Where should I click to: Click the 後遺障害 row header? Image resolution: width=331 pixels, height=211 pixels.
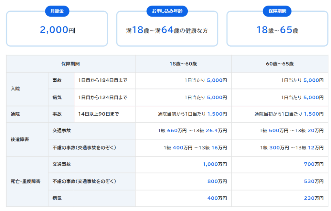[20, 139]
